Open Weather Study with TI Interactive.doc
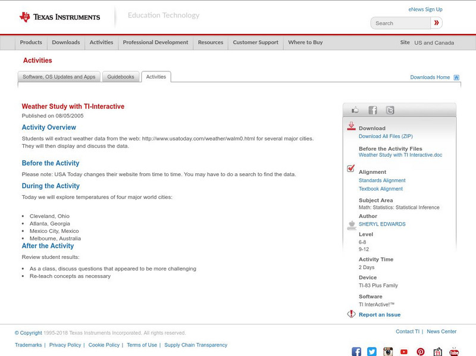Screen dimensions: 476x356 400,155
